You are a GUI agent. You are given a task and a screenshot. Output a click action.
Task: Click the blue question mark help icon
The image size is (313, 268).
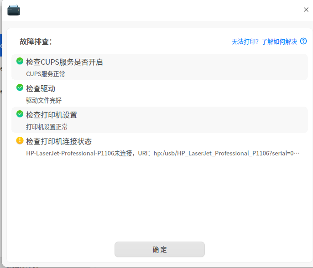pyautogui.click(x=303, y=41)
